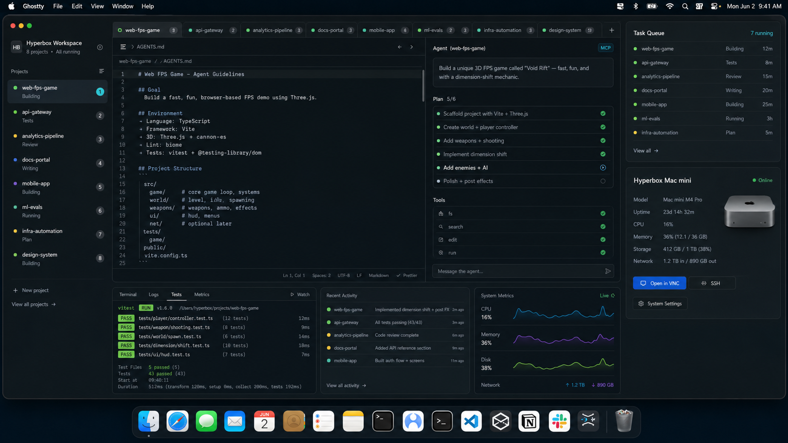Open the Spaces: 2 indentation selector
Viewport: 788px width, 443px height.
[321, 275]
